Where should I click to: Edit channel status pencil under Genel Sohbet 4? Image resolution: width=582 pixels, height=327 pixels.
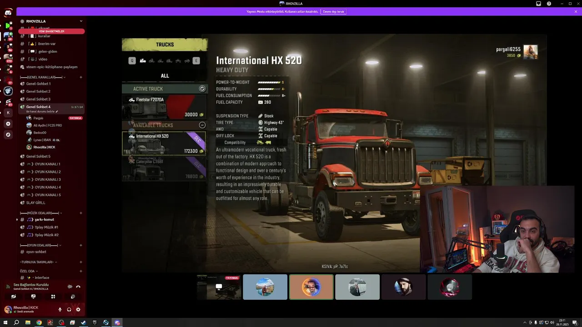57,111
